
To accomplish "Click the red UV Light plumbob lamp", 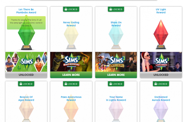I will tap(161, 34).
